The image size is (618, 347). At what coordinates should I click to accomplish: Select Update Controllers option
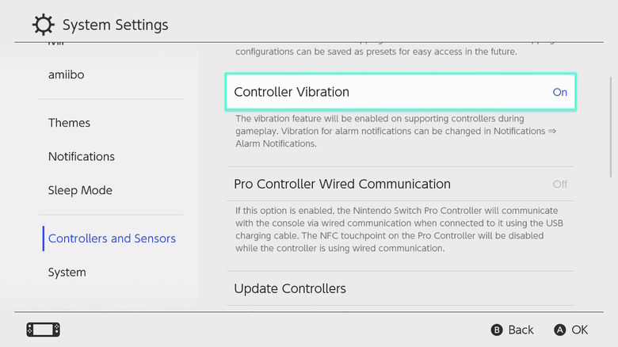(x=290, y=288)
